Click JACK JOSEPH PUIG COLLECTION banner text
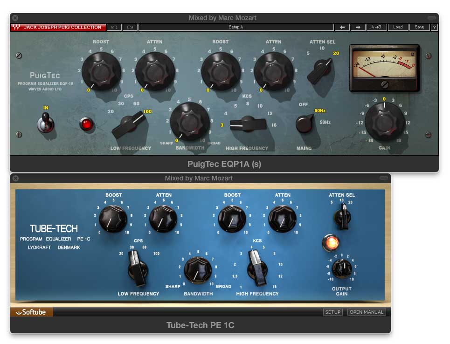Image resolution: width=450 pixels, height=344 pixels. (x=62, y=27)
